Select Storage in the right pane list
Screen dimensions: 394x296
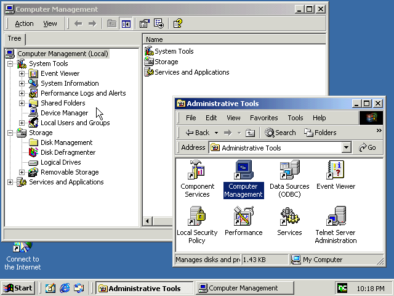166,62
